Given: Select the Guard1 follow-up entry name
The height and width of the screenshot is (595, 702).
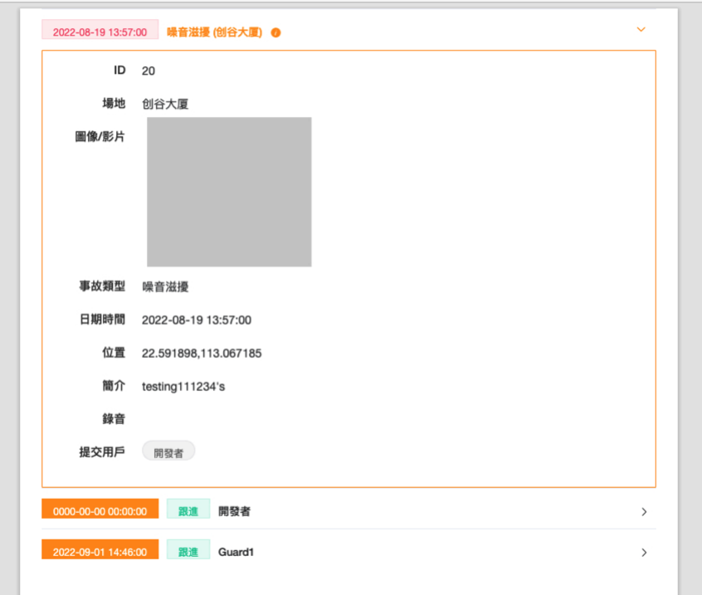Looking at the screenshot, I should coord(236,551).
